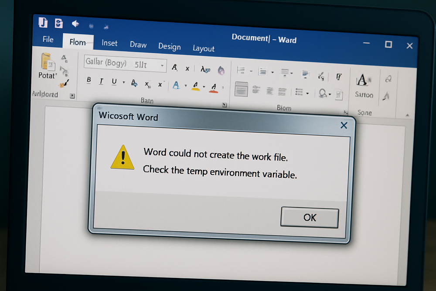Toggle the show paragraph marks icon

click(338, 76)
